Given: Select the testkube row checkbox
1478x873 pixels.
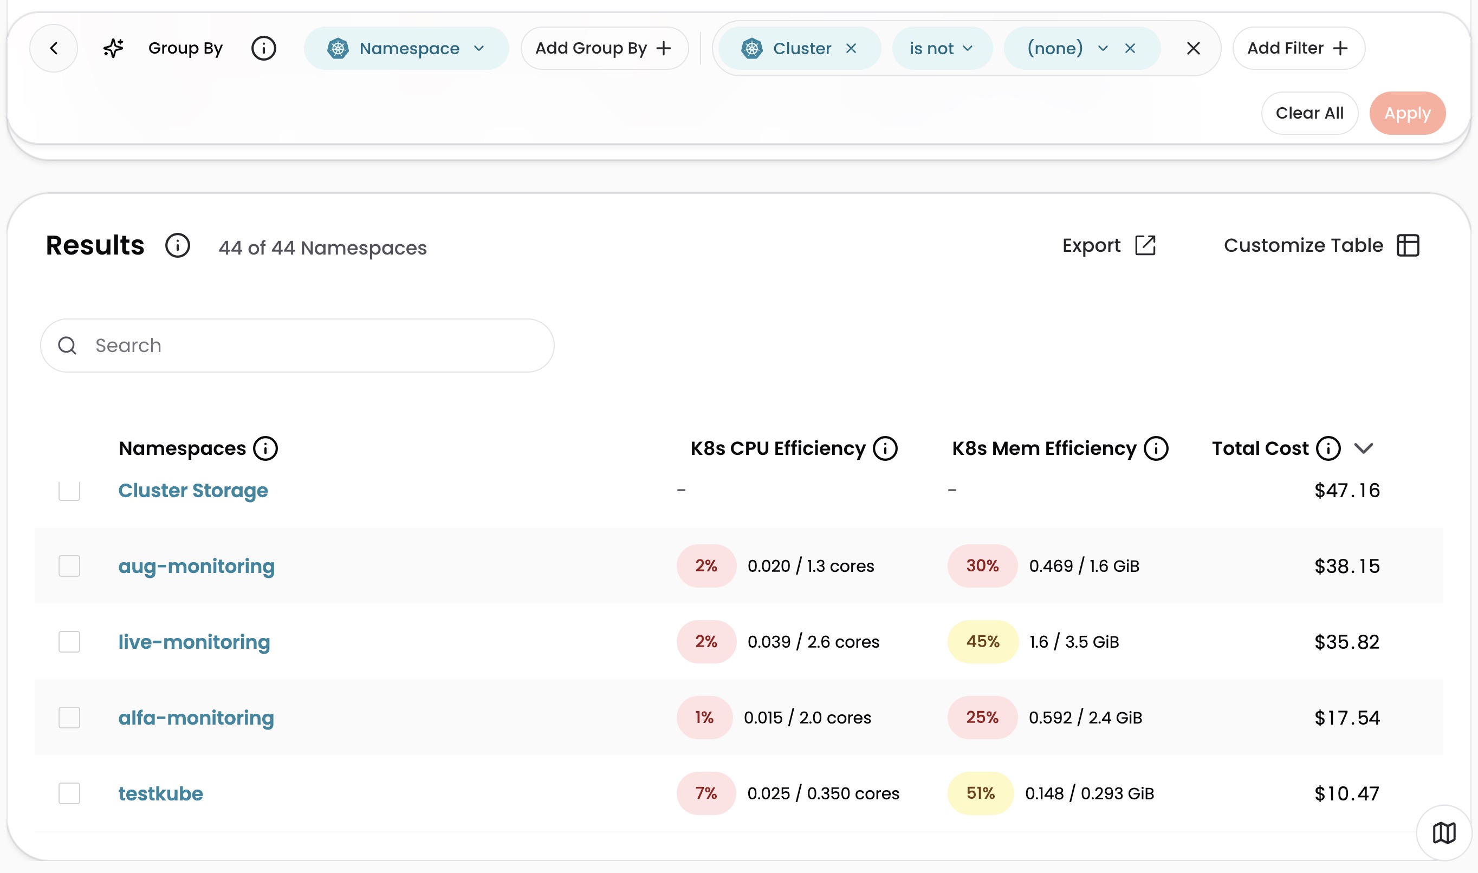Looking at the screenshot, I should (x=69, y=793).
